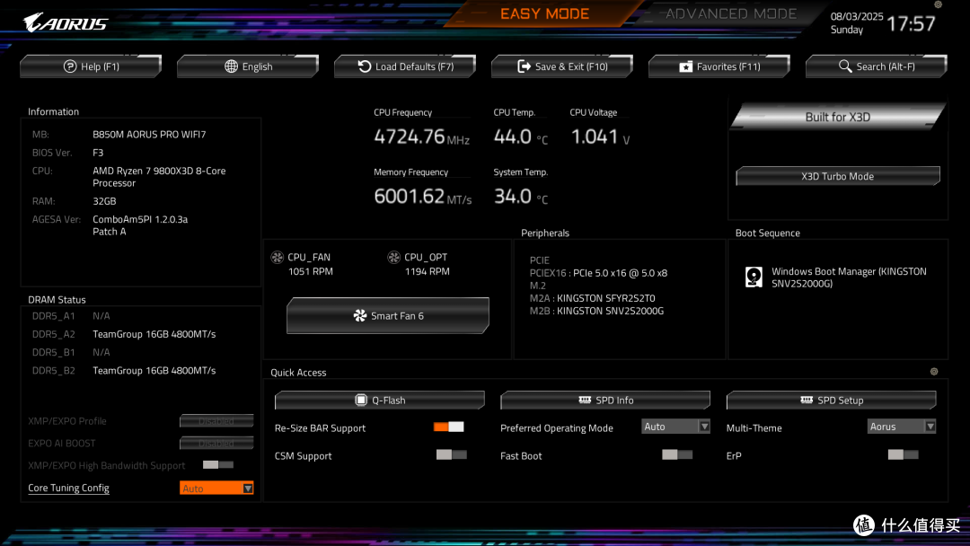Image resolution: width=970 pixels, height=546 pixels.
Task: Click the AORUS logo
Action: [x=66, y=23]
